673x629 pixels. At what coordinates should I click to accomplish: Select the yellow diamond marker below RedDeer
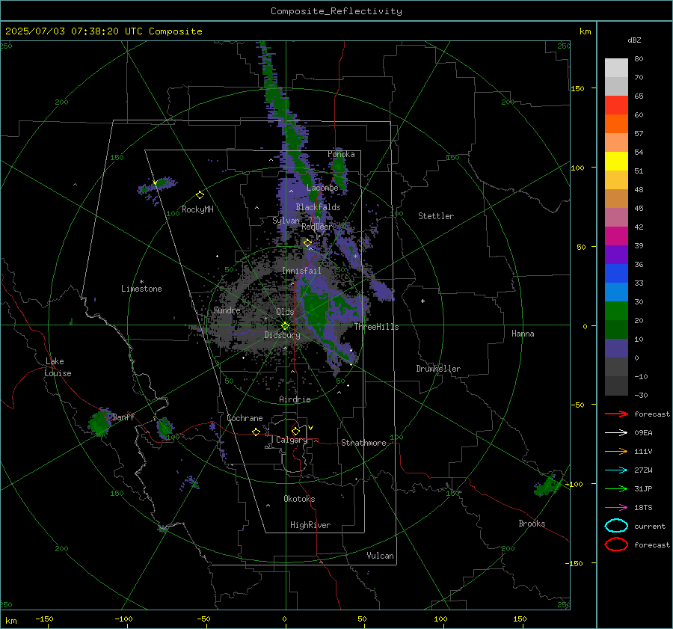point(307,243)
